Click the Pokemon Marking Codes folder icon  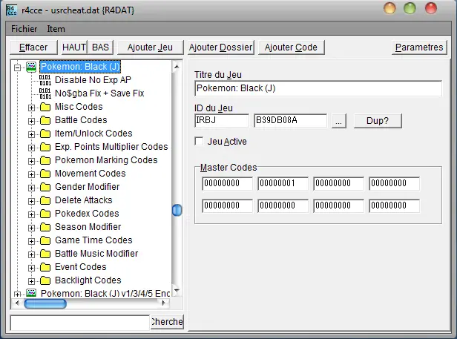point(45,160)
